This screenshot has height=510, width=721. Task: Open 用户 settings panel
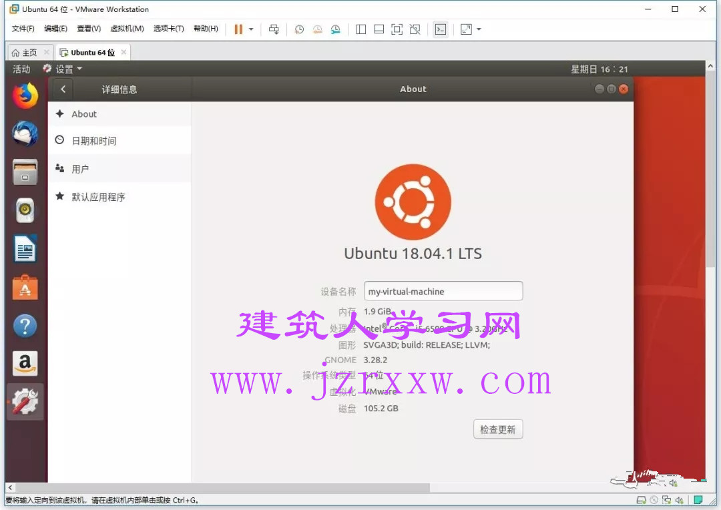119,169
